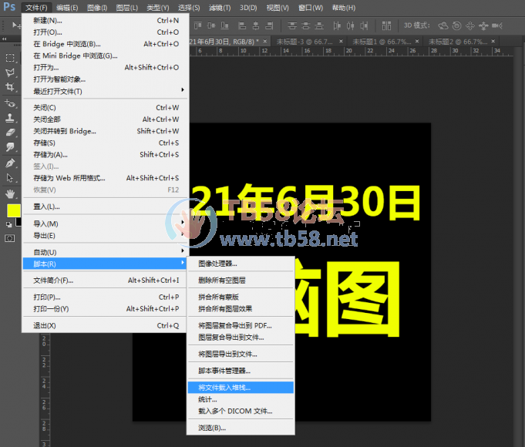Viewport: 525px width, 447px height.
Task: Click 存储为(A)... in the File menu
Action: [50, 155]
